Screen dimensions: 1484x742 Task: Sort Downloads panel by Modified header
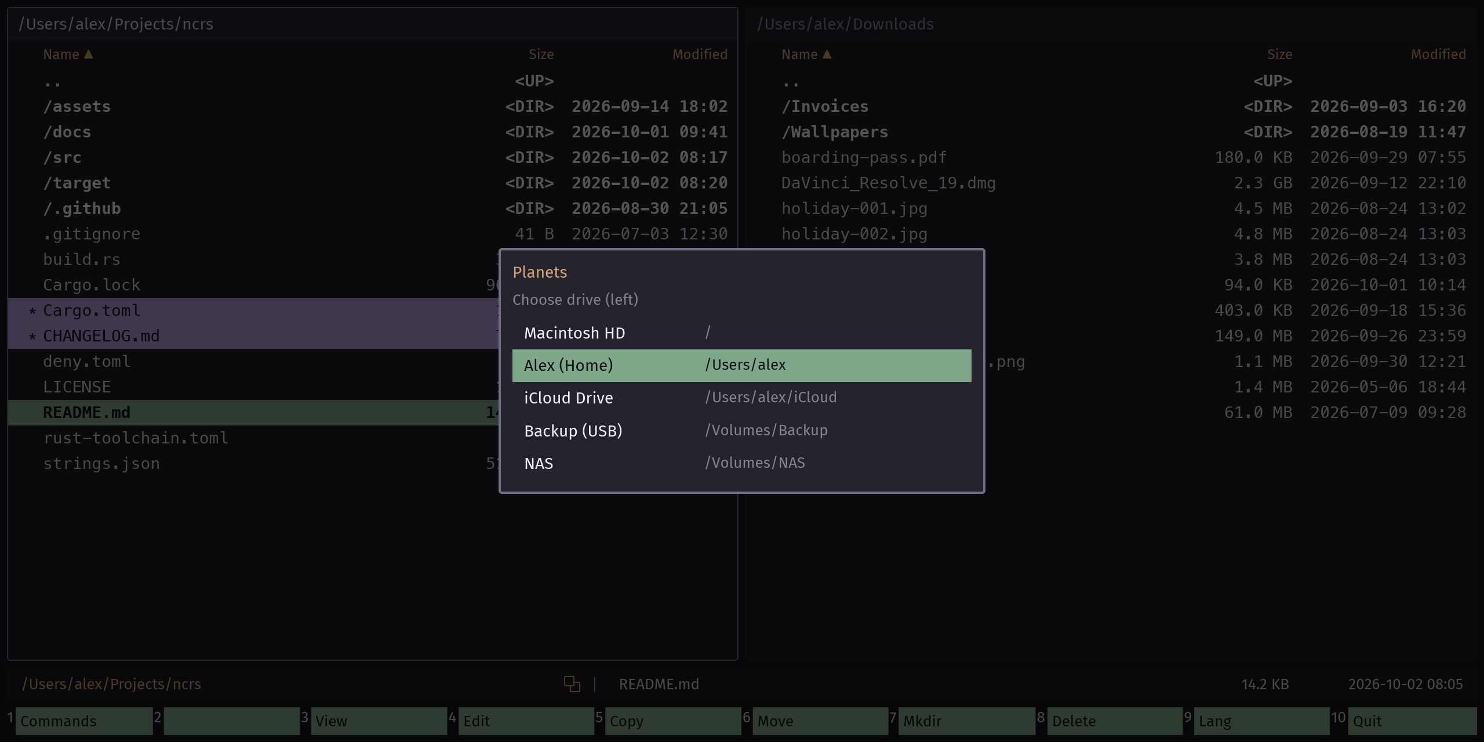click(x=1438, y=54)
